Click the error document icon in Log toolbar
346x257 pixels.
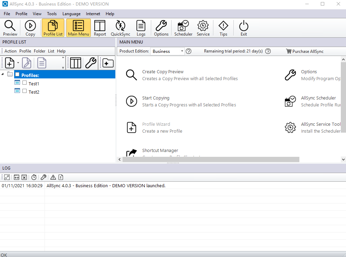61,177
